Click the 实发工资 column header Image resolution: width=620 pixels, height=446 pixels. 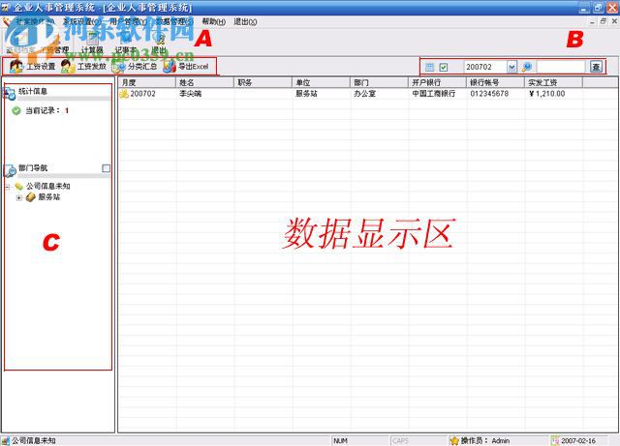553,82
